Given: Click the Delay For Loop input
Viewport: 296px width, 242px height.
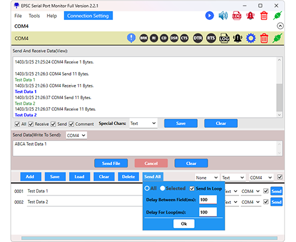Looking at the screenshot, I should pyautogui.click(x=208, y=212).
